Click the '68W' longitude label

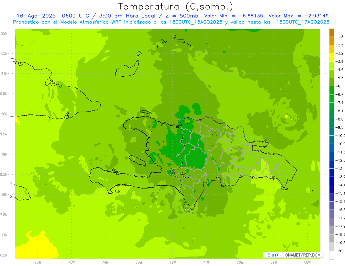pos(307,262)
